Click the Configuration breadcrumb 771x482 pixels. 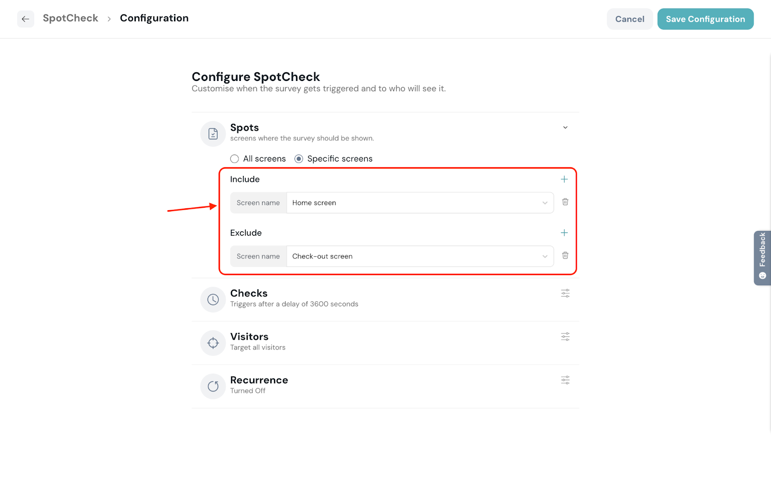click(154, 18)
